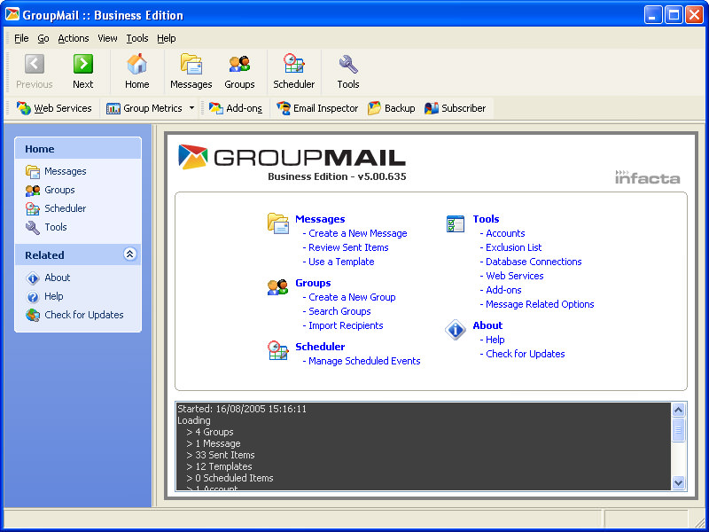The image size is (709, 532).
Task: Follow the Messages heading link
Action: [x=320, y=219]
